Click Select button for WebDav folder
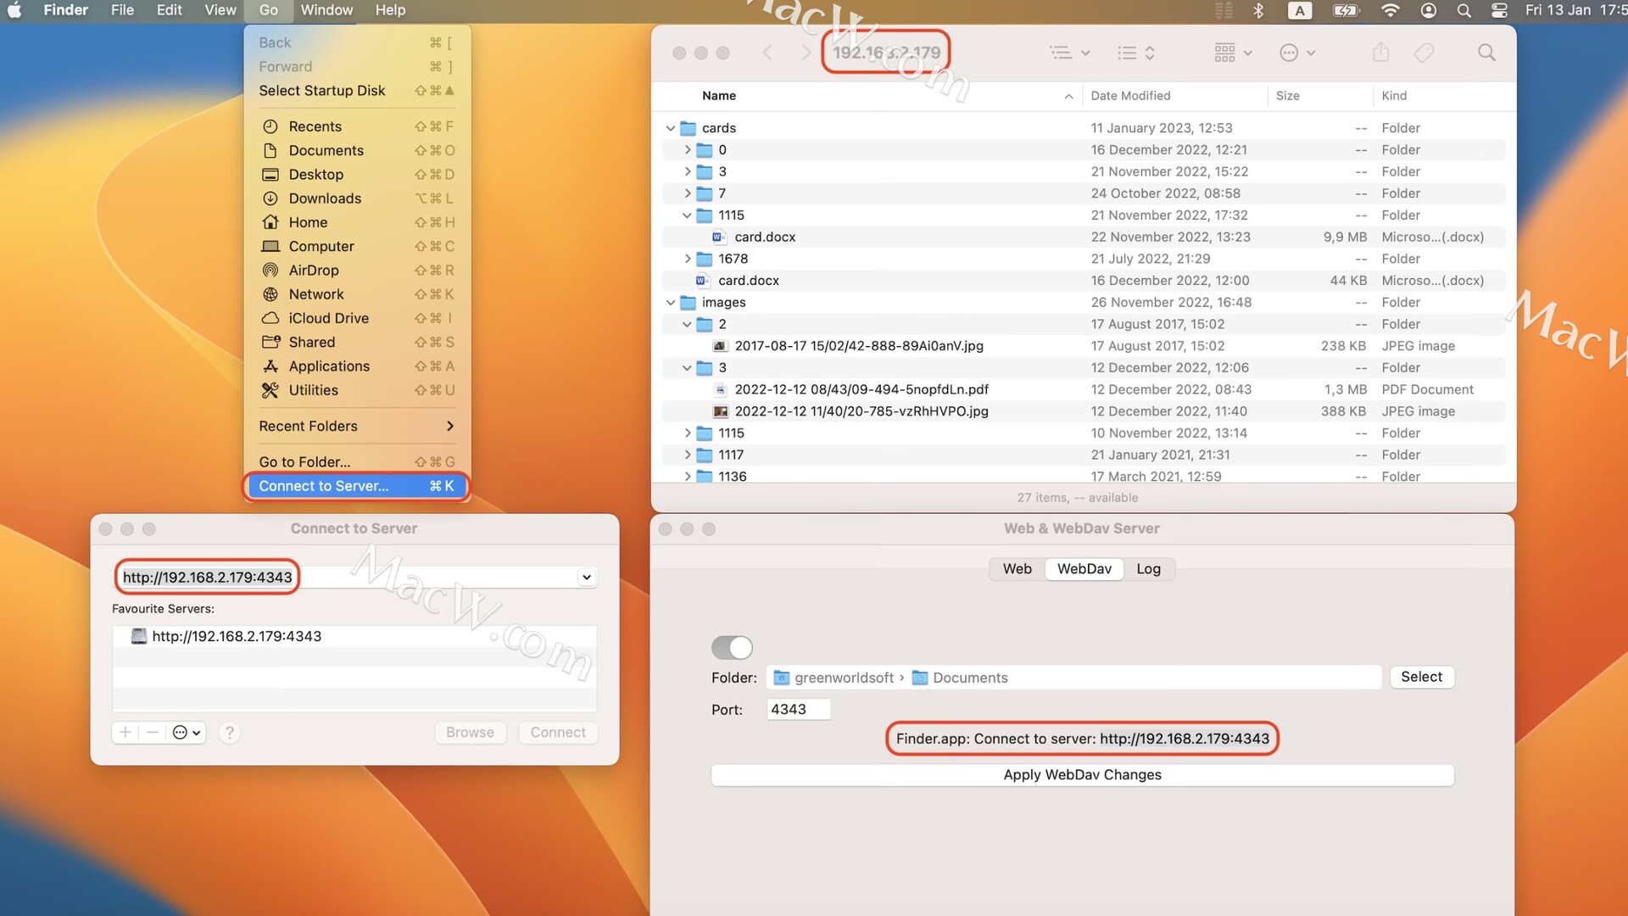The height and width of the screenshot is (916, 1628). point(1421,677)
